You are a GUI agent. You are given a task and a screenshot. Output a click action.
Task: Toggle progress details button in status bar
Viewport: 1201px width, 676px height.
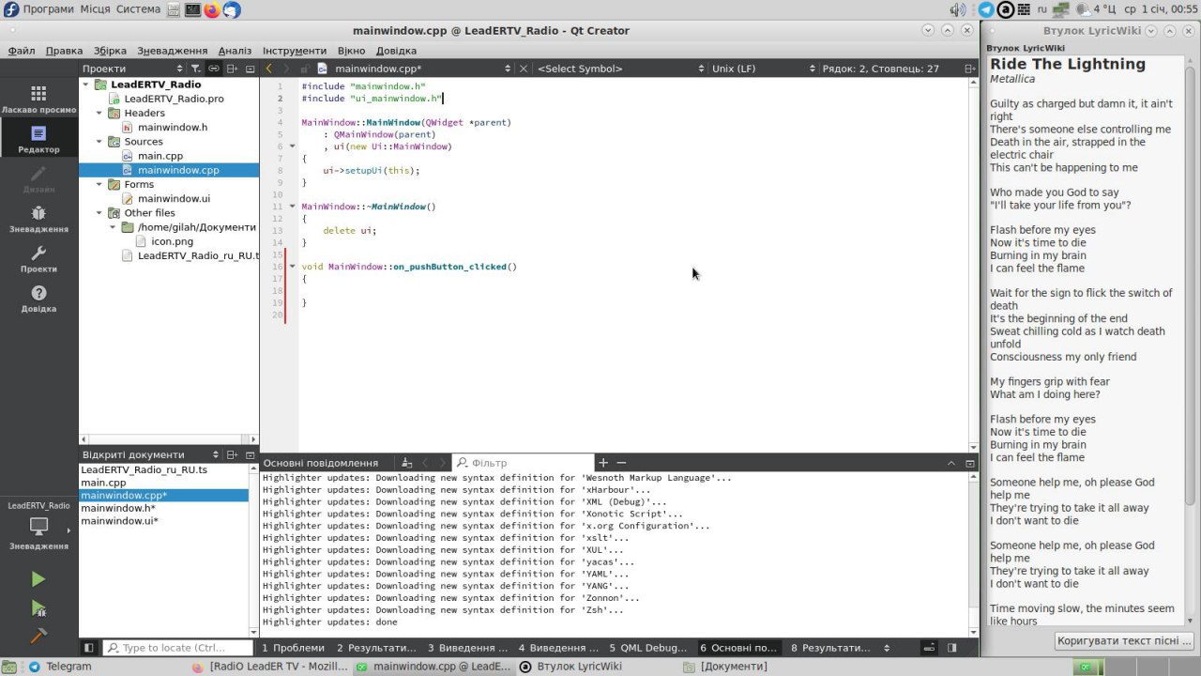pos(929,648)
